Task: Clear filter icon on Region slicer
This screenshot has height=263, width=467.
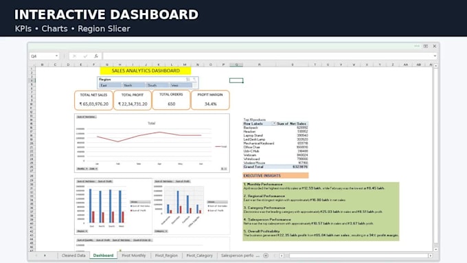Action: pyautogui.click(x=194, y=79)
